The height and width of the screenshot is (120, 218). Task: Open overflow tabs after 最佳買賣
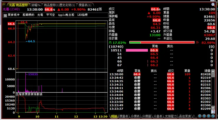(194, 116)
